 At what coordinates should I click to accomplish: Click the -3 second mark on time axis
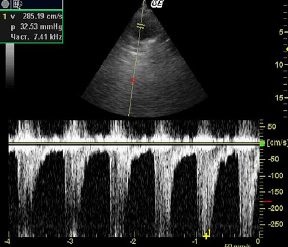point(70,241)
